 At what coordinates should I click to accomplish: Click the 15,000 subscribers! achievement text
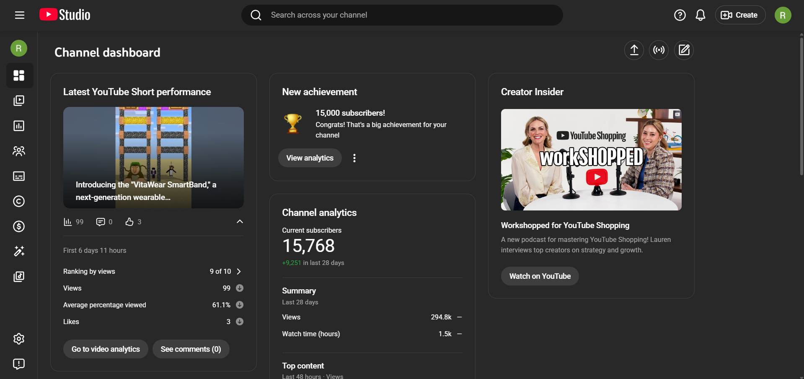click(350, 113)
